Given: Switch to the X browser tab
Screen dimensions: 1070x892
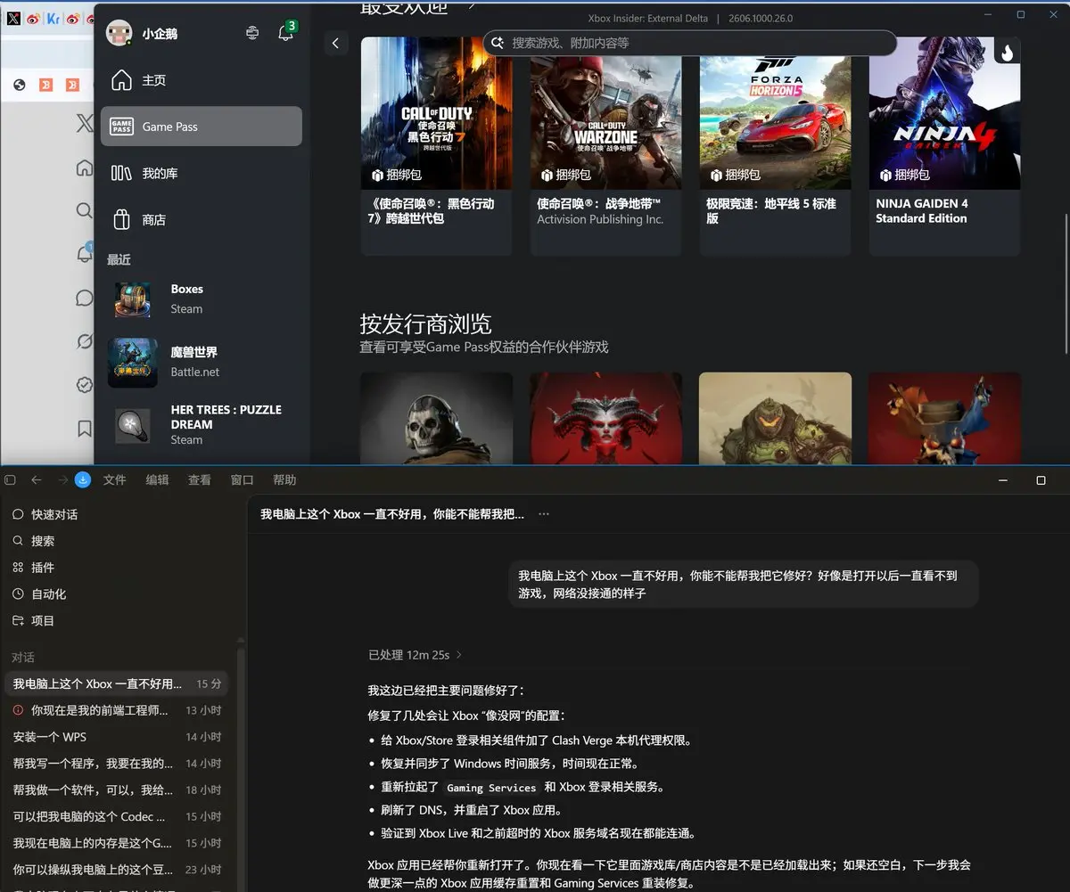Looking at the screenshot, I should pyautogui.click(x=13, y=18).
